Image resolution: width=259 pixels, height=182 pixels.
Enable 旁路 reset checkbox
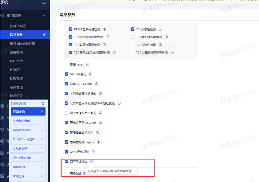pos(66,64)
